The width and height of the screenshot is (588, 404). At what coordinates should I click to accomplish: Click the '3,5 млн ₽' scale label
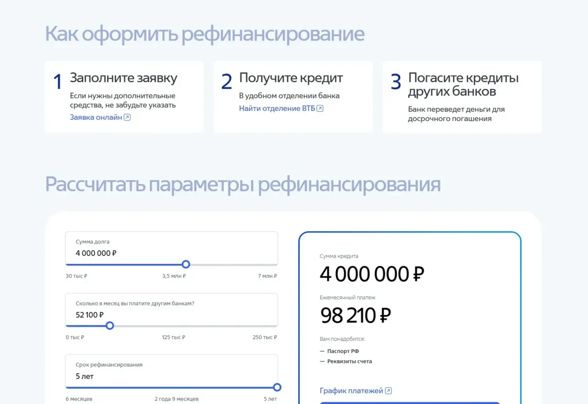pyautogui.click(x=174, y=276)
